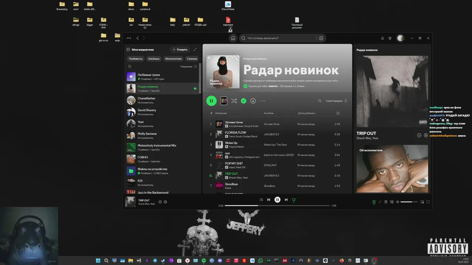
Task: Open the mini player
Action: pos(422,202)
